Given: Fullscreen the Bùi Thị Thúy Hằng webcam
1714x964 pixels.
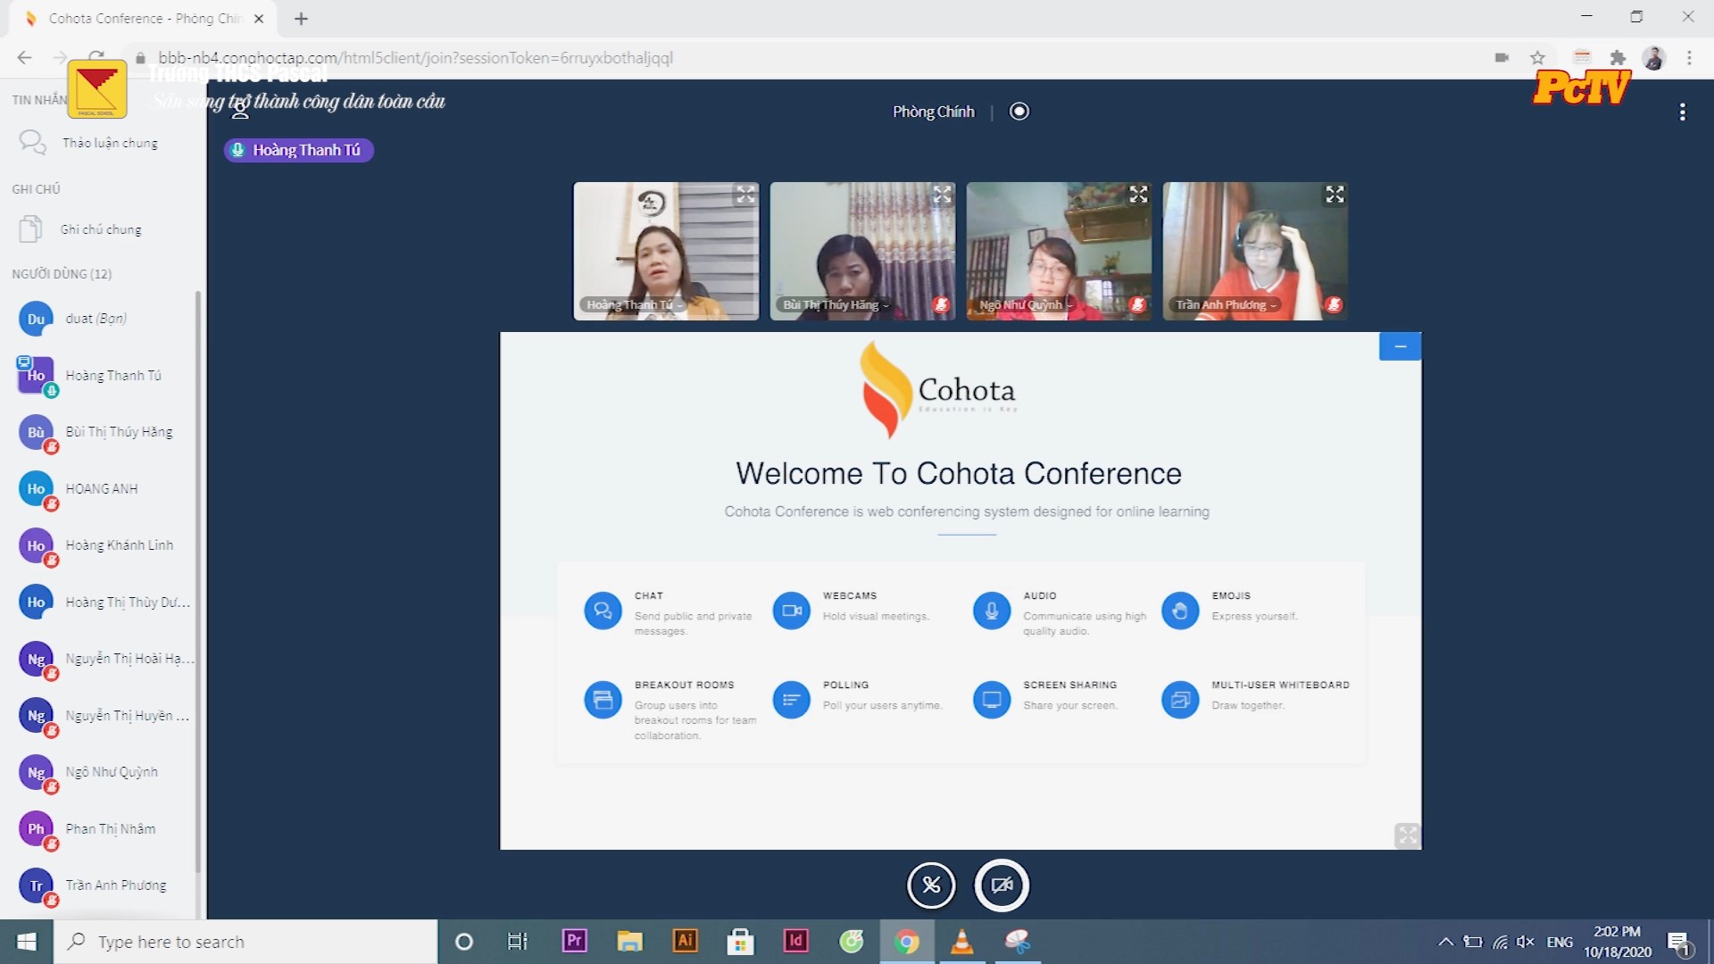Looking at the screenshot, I should point(942,195).
